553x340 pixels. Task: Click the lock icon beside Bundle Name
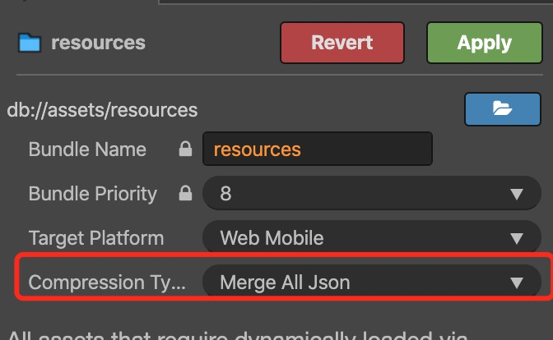186,149
